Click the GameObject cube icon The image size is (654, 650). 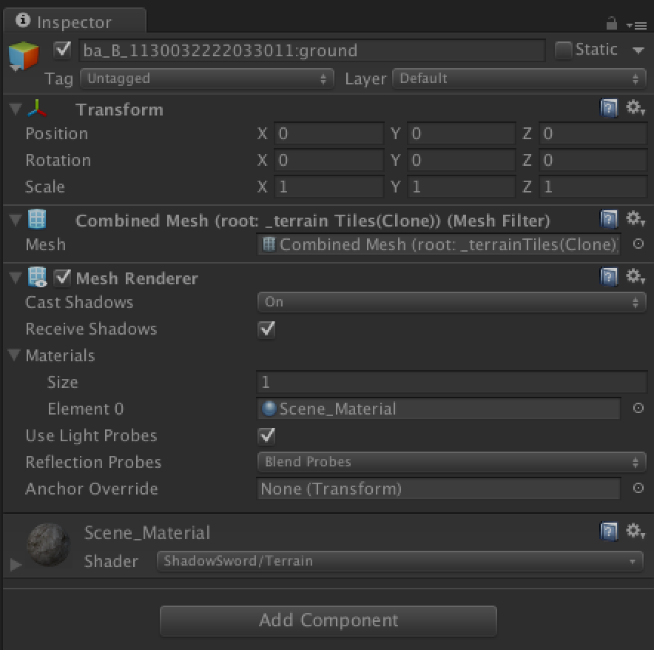pyautogui.click(x=23, y=56)
